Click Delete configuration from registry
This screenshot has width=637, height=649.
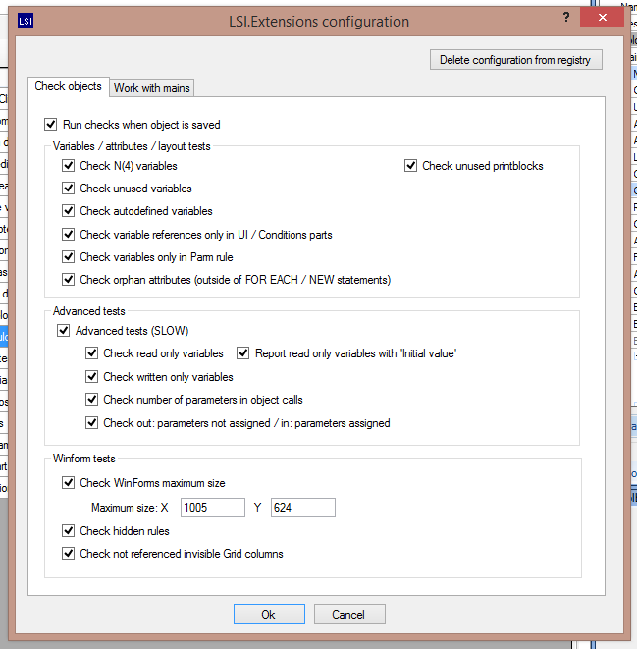516,60
